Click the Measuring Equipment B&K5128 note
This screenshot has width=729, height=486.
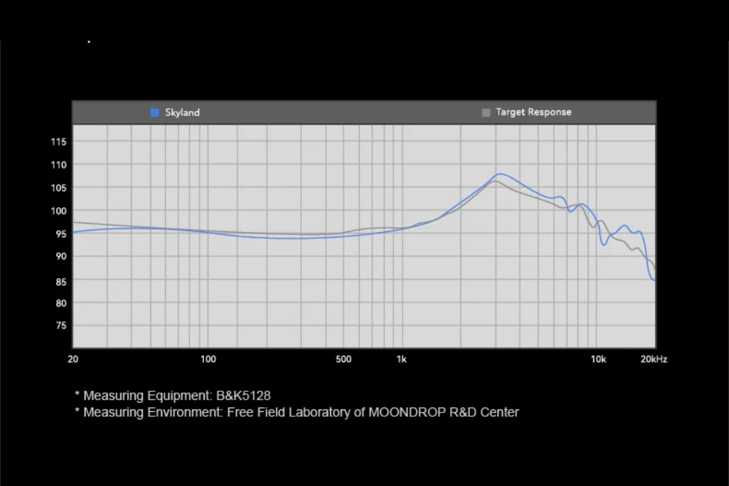pyautogui.click(x=173, y=395)
